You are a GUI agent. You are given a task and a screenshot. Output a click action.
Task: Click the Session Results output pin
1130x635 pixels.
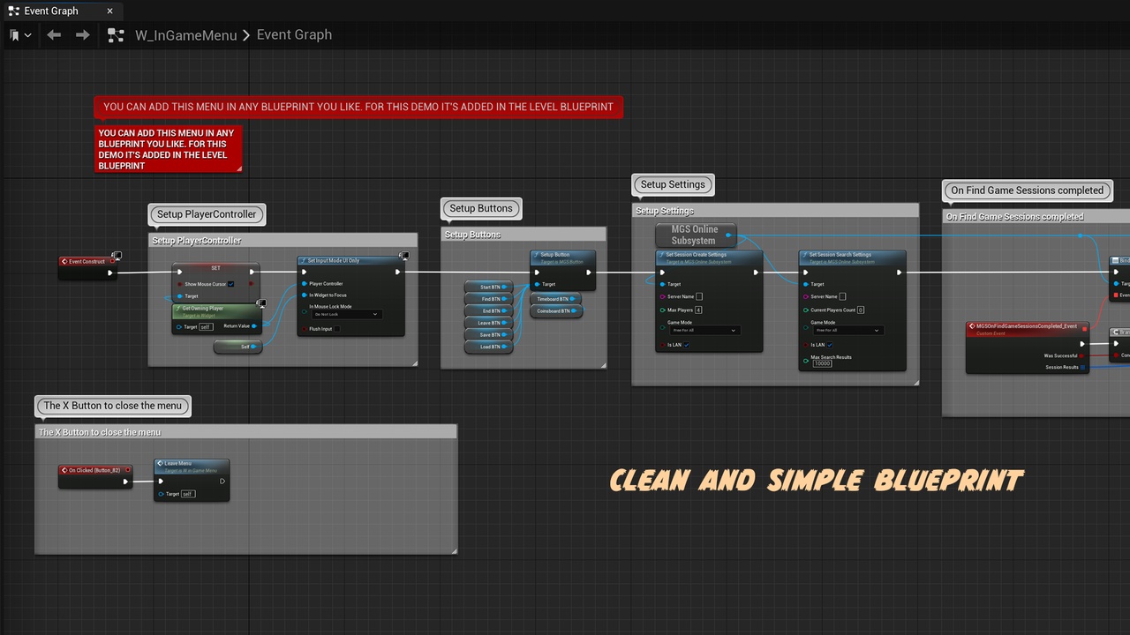1083,367
